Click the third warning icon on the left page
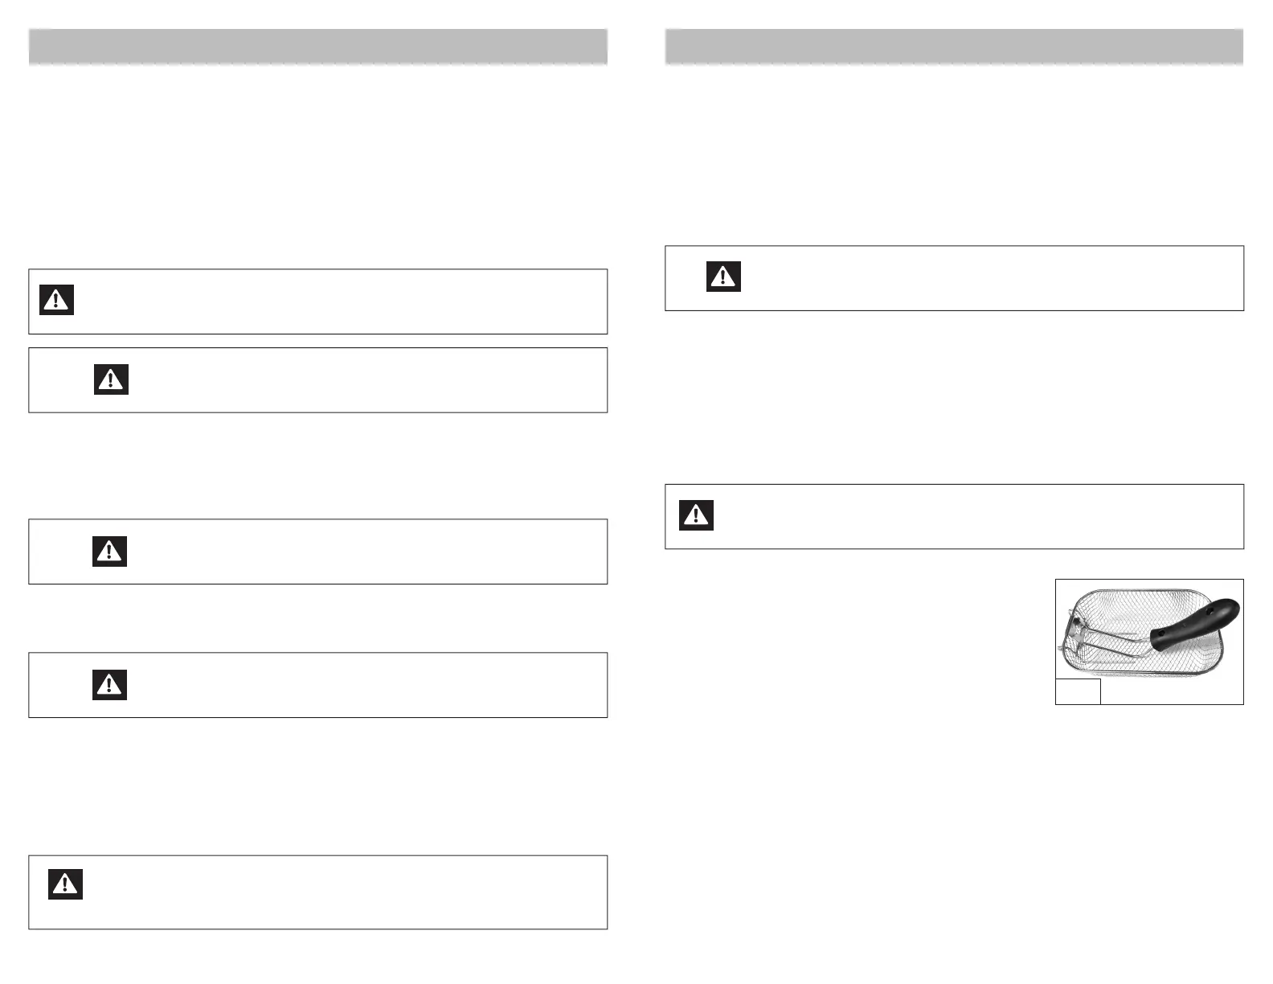The image size is (1273, 984). point(109,551)
